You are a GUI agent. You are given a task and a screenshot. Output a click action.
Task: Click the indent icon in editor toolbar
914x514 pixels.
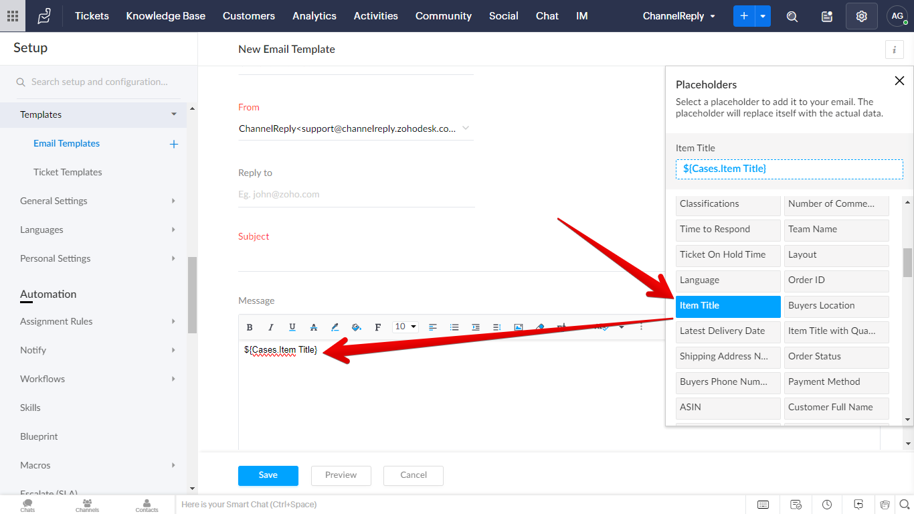(x=476, y=327)
